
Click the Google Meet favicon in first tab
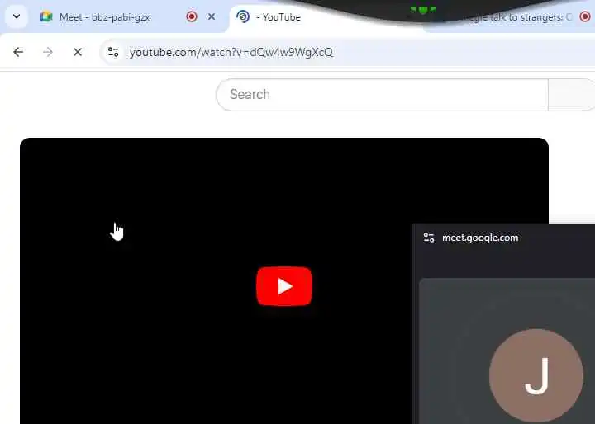pyautogui.click(x=46, y=16)
